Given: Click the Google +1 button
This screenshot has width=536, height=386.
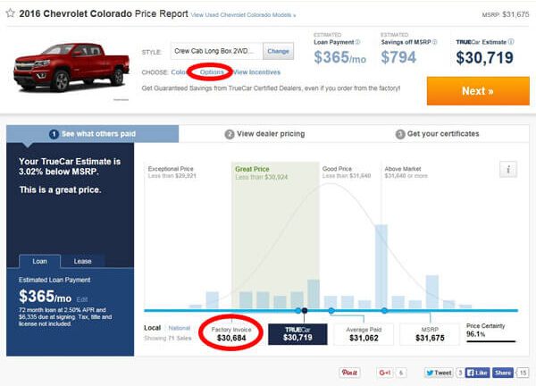Looking at the screenshot, I should (x=385, y=373).
